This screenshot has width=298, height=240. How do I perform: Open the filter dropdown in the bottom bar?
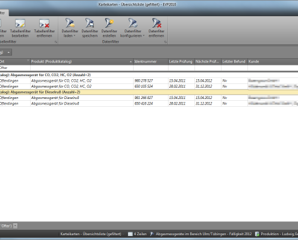(x=16, y=226)
